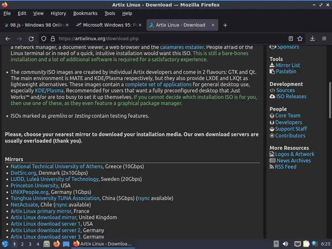This screenshot has height=249, width=332.
Task: Open Logos & Artwork link
Action: pyautogui.click(x=295, y=154)
